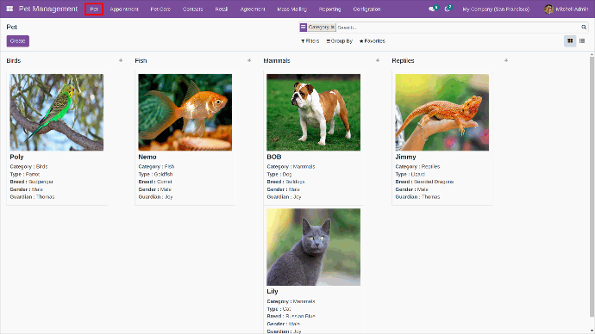Open the Mass Mailing menu
This screenshot has height=334, width=595.
tap(291, 9)
